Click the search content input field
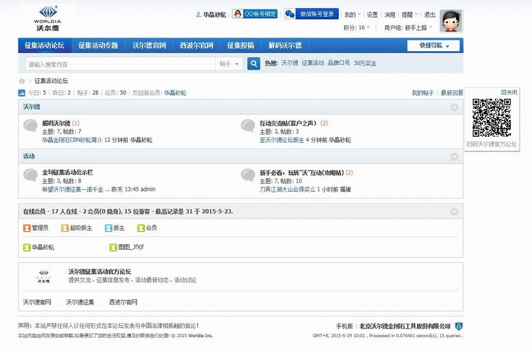 [x=120, y=64]
